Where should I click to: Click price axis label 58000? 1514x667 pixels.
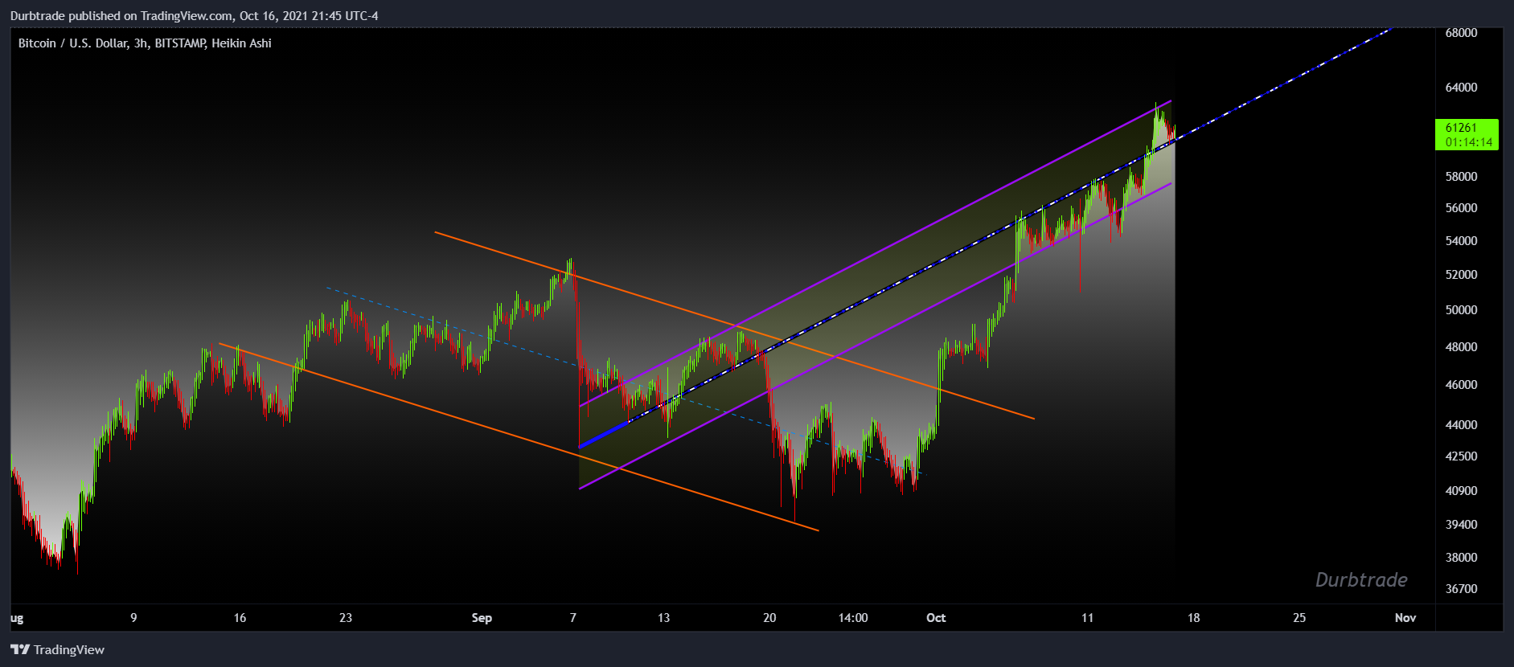(x=1461, y=177)
